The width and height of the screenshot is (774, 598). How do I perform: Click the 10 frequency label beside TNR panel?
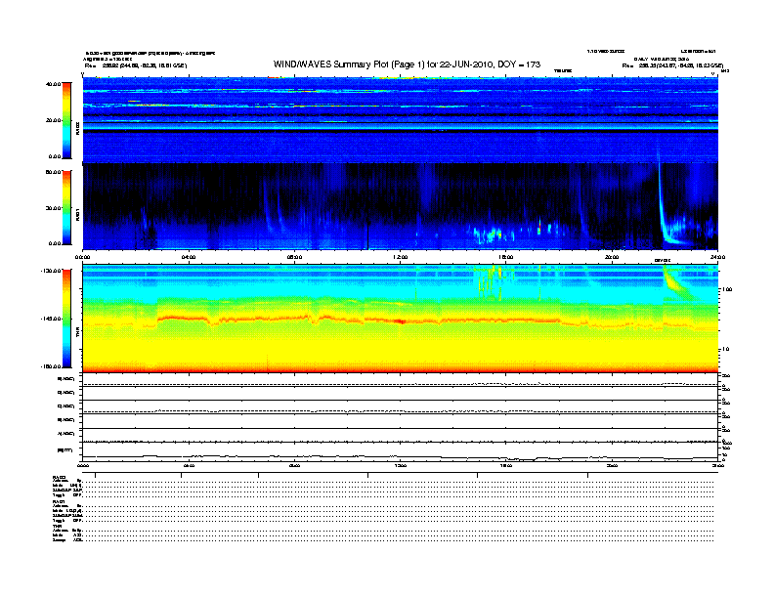pos(725,350)
